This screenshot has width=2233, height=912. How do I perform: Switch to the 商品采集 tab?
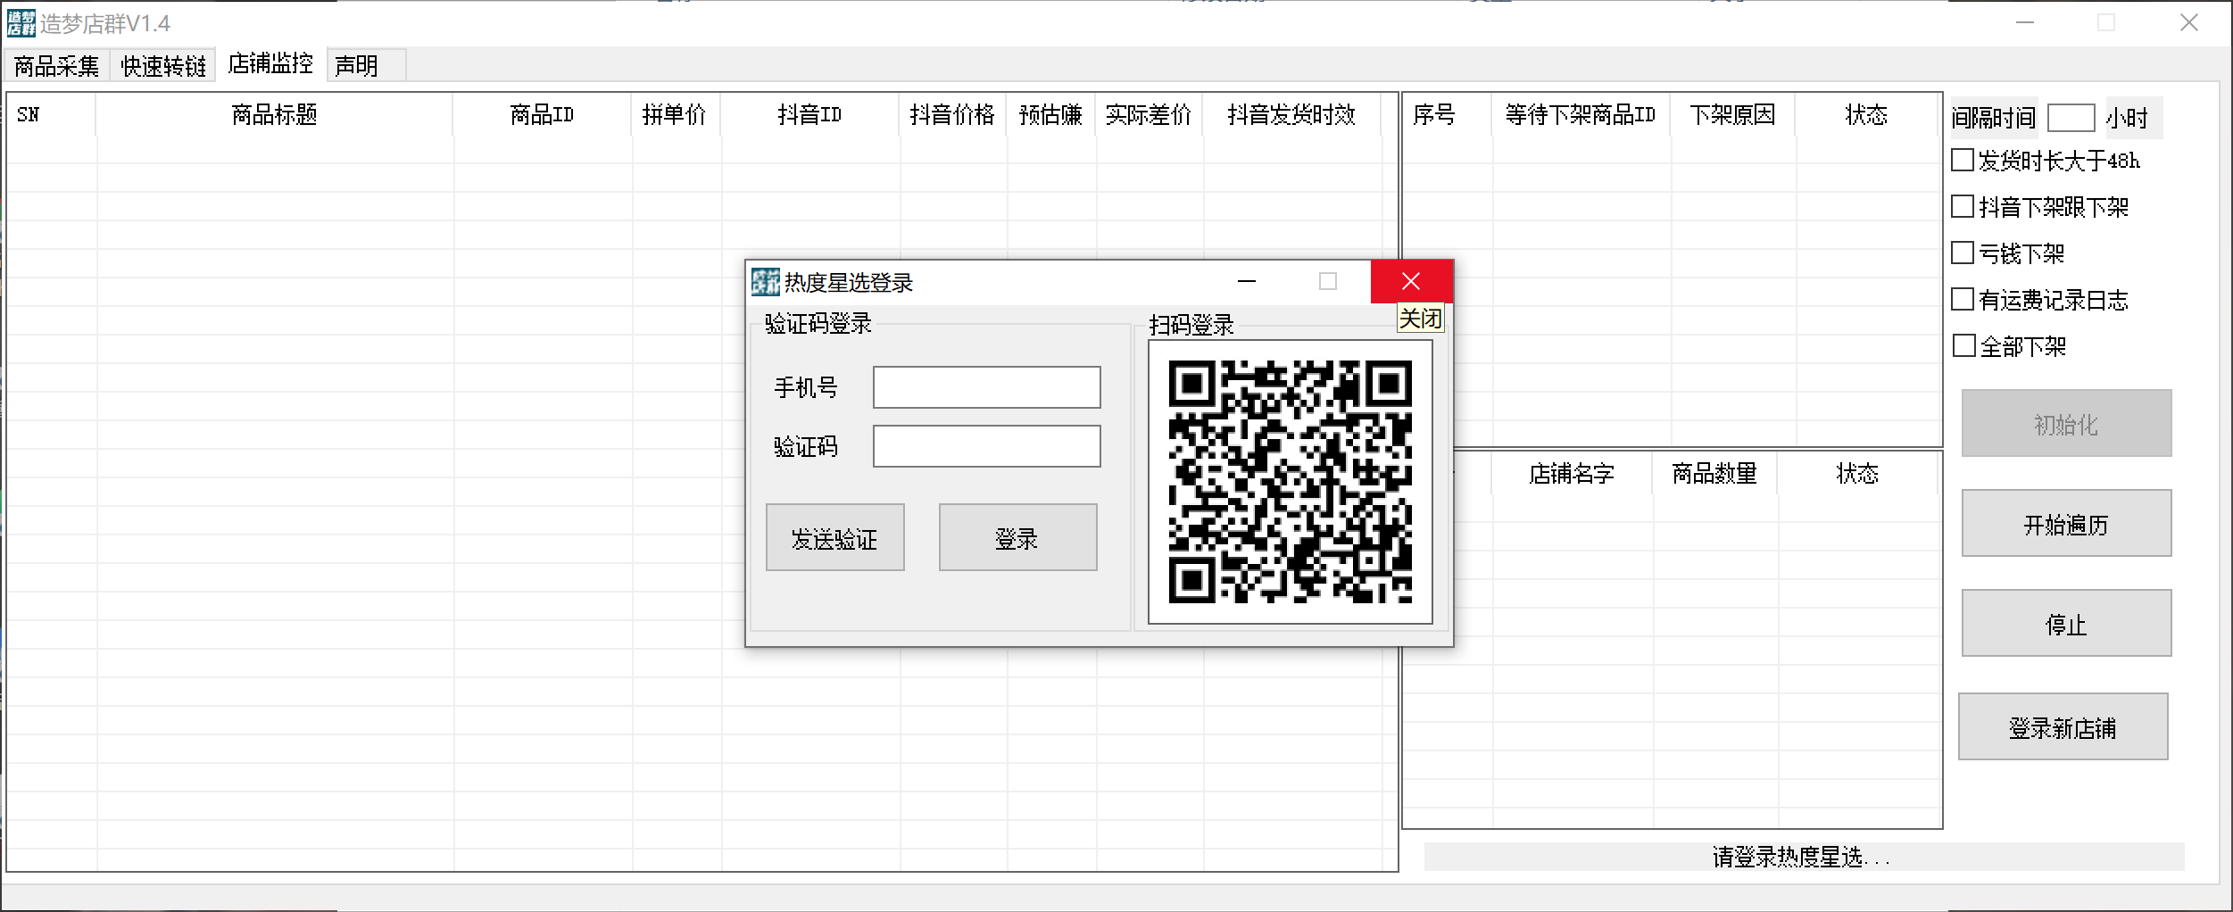[54, 65]
